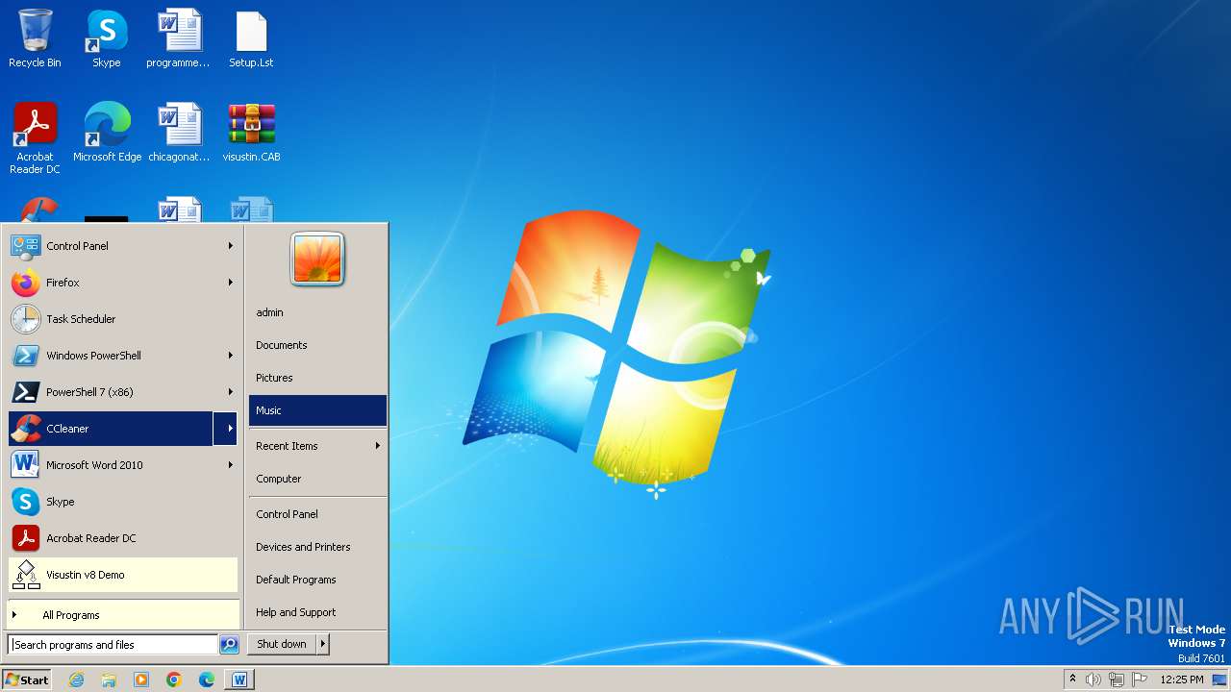Open Default Programs

[x=317, y=580]
